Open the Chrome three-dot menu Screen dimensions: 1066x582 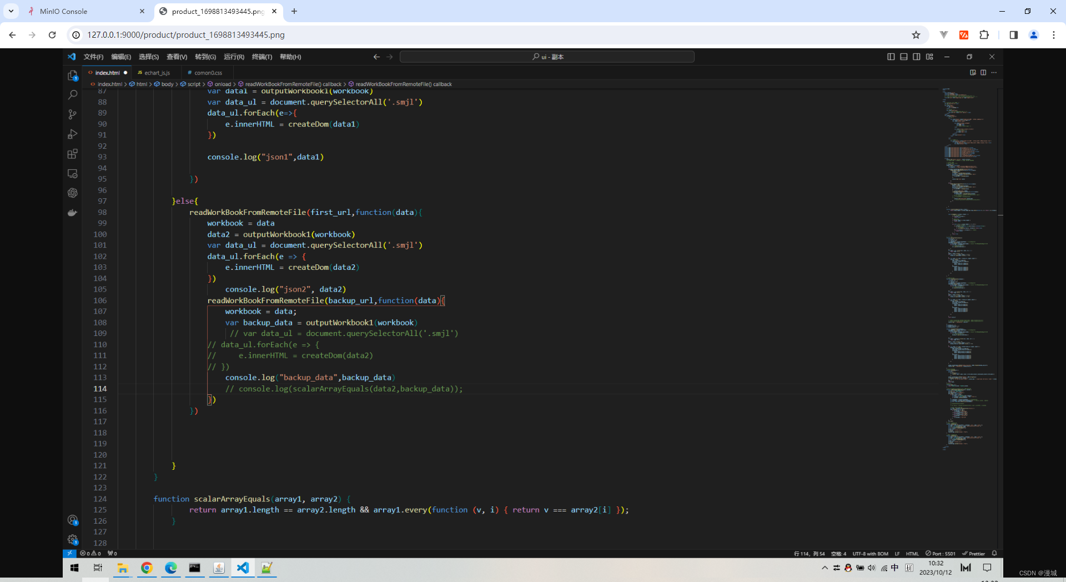1054,35
